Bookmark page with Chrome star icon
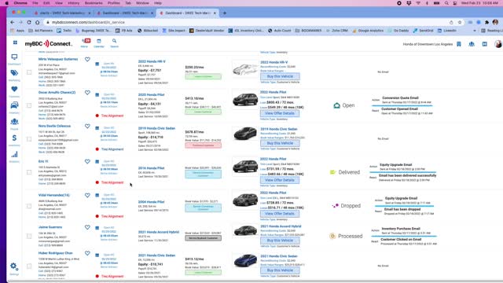Screen dimensions: 503x283 [x=459, y=22]
